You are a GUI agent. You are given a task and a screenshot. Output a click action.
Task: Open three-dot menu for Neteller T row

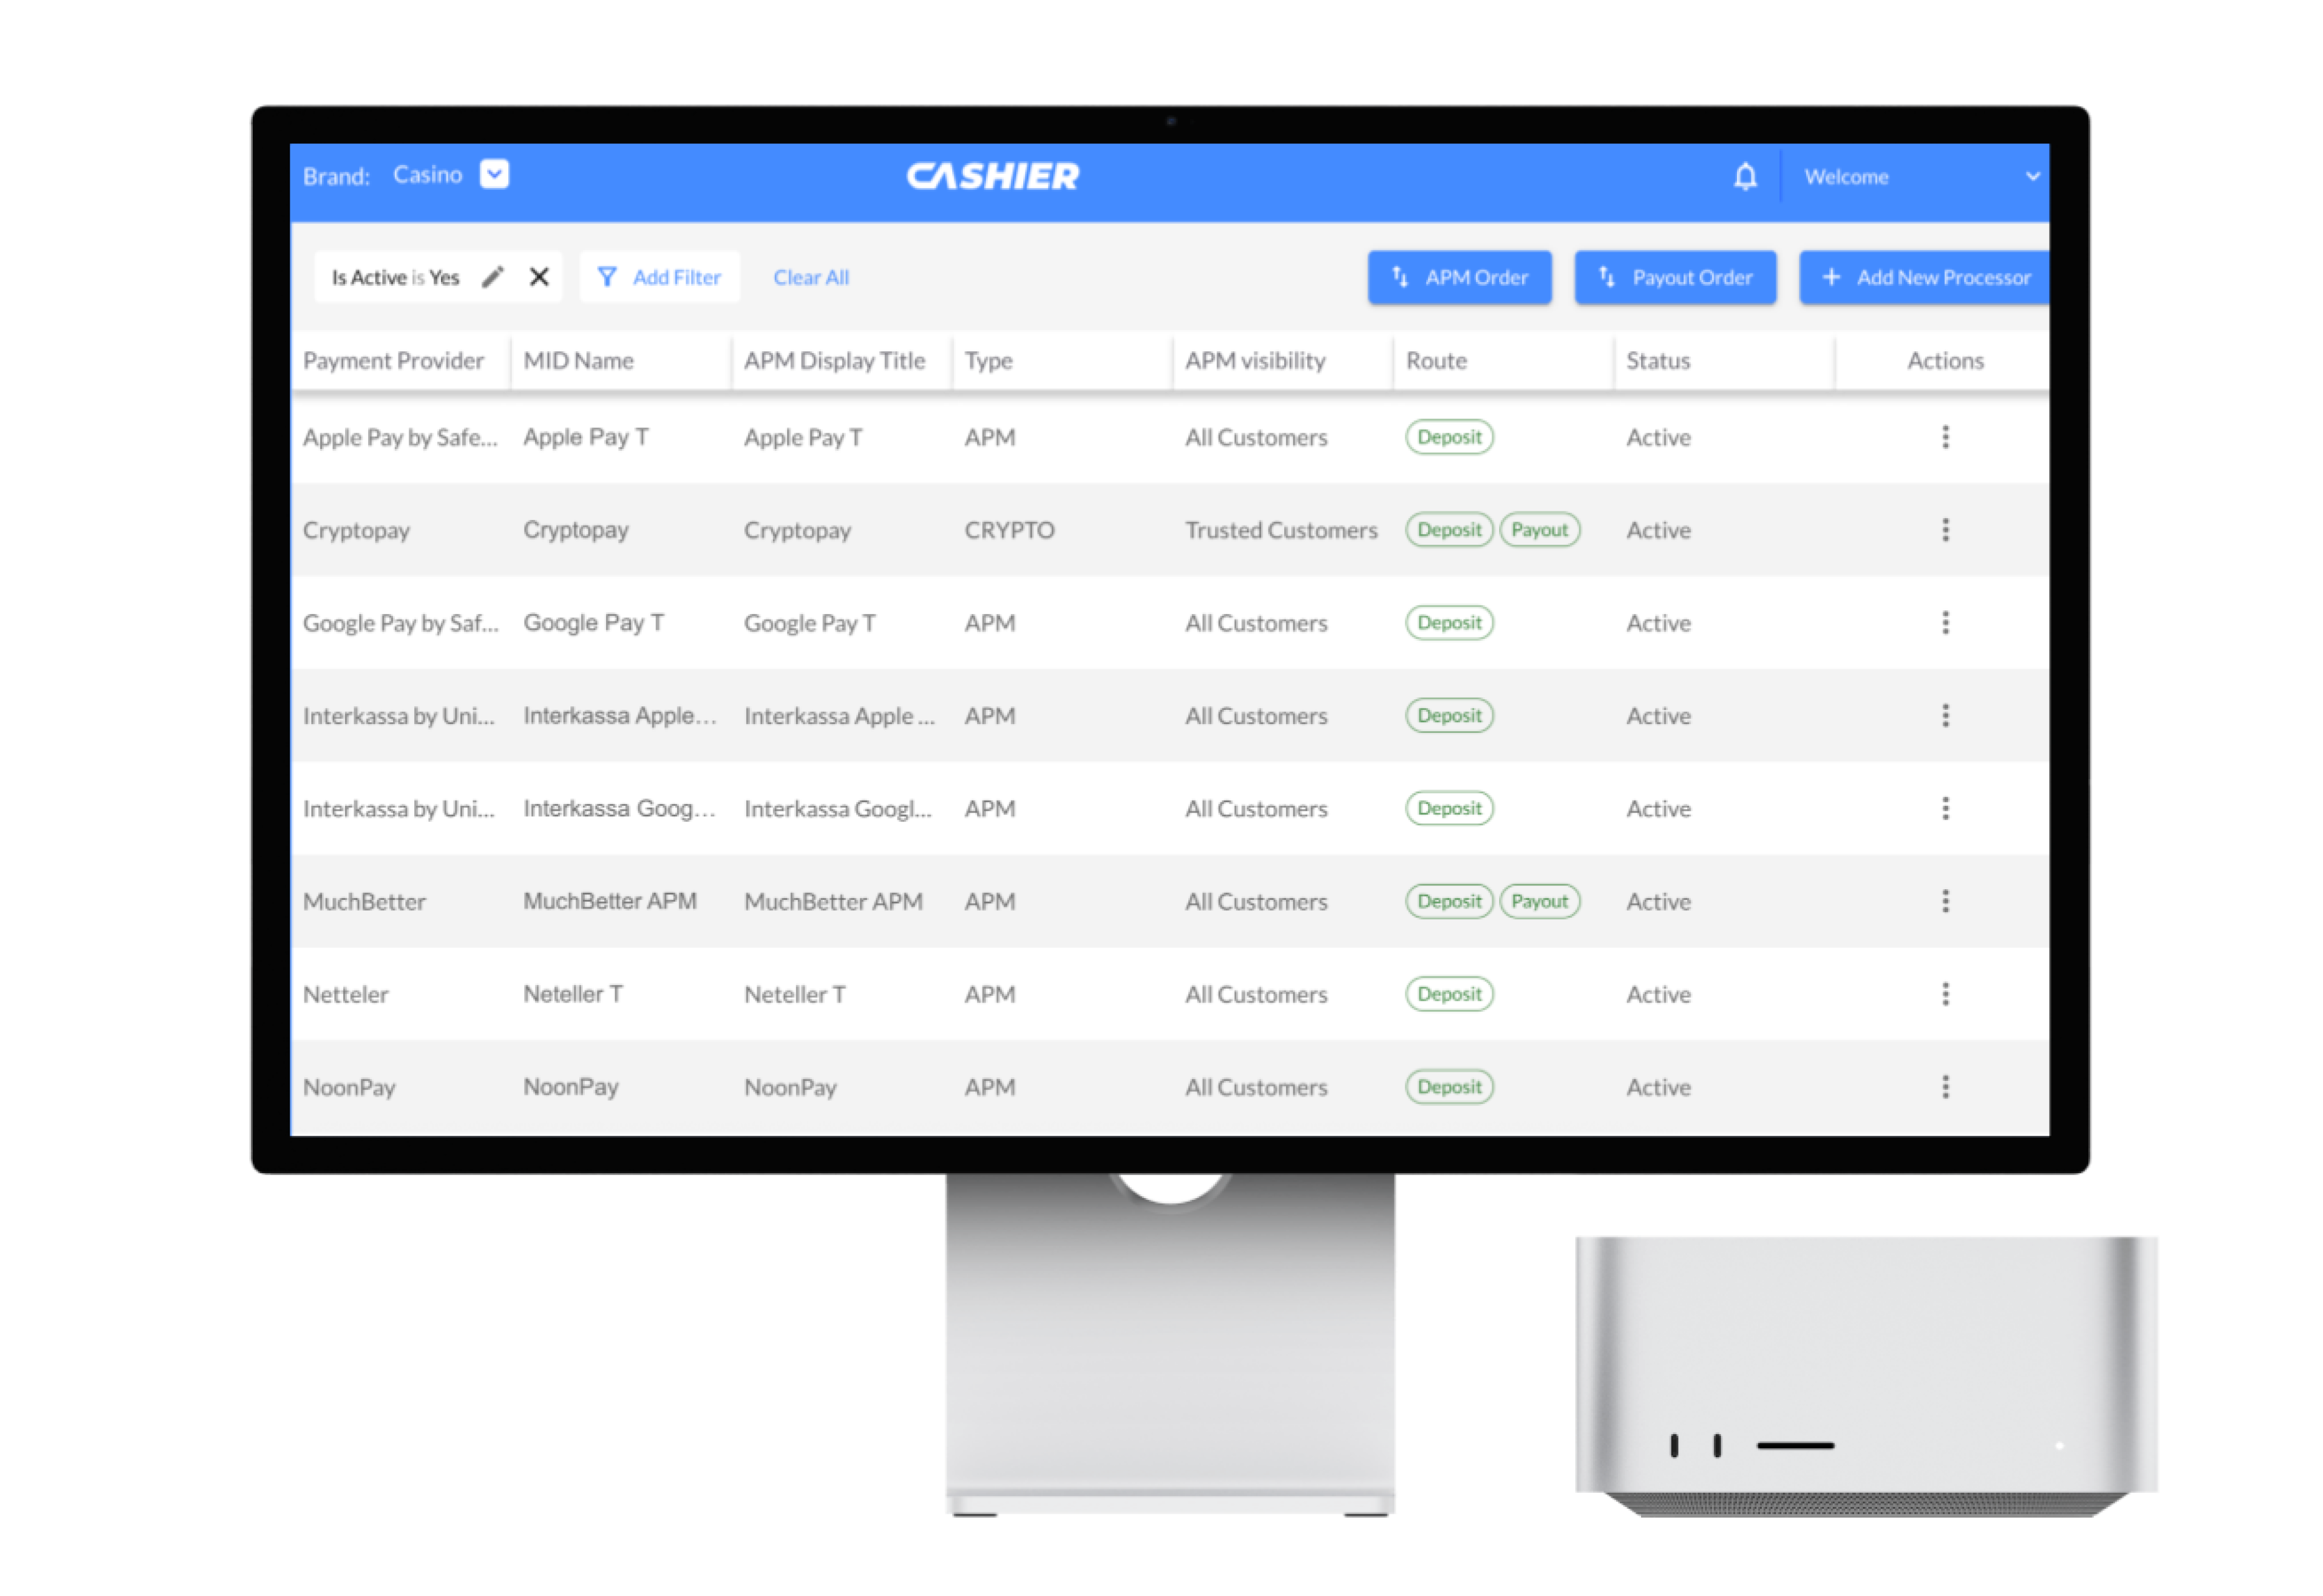click(1945, 994)
